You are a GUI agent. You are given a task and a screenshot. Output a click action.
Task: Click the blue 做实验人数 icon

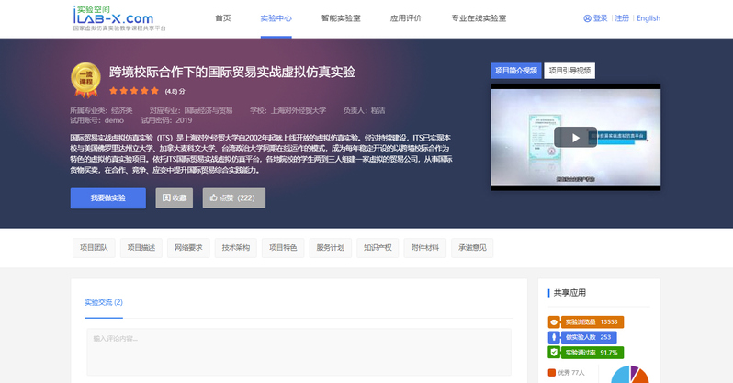[554, 337]
